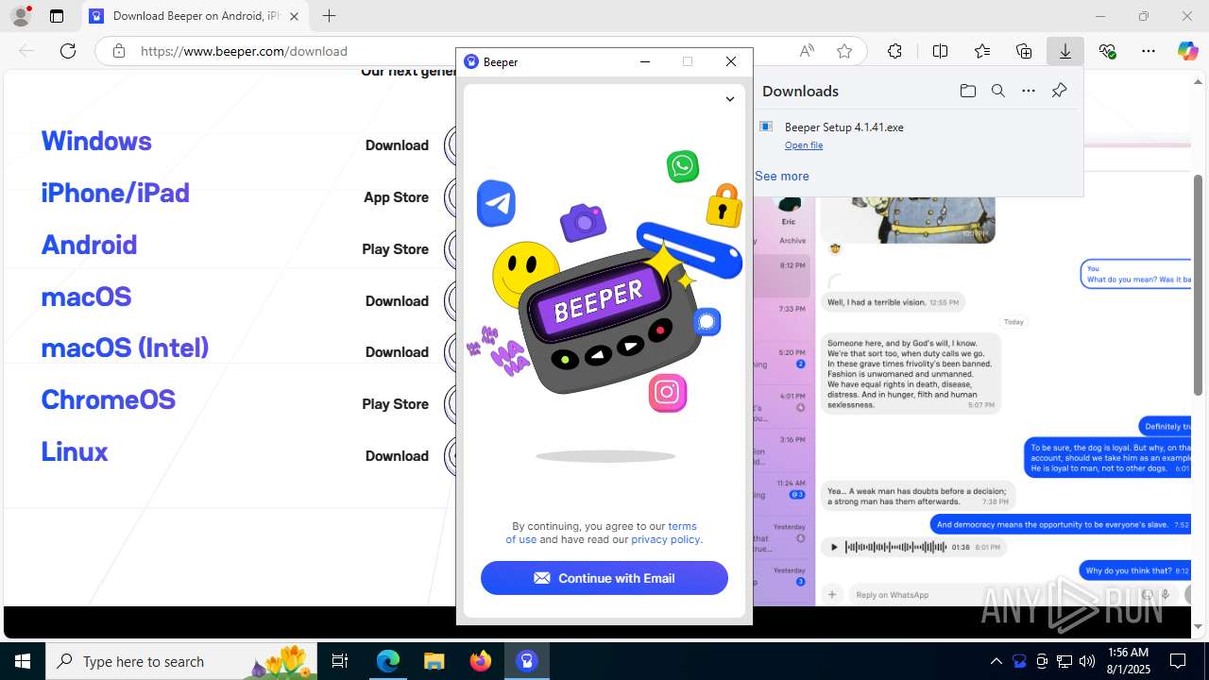Click Linux platform heading
The image size is (1209, 680).
coord(75,451)
